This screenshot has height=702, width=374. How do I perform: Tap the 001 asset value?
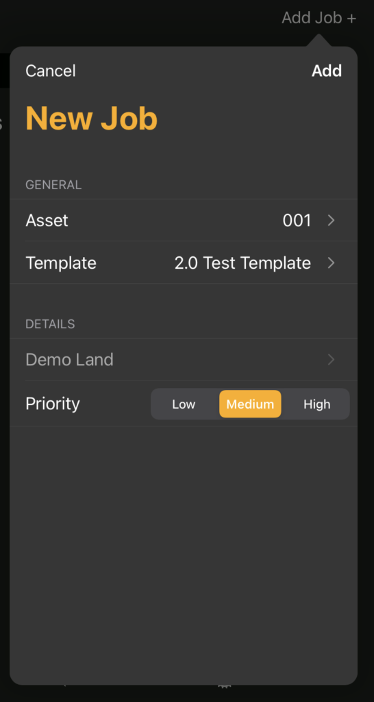click(x=297, y=220)
